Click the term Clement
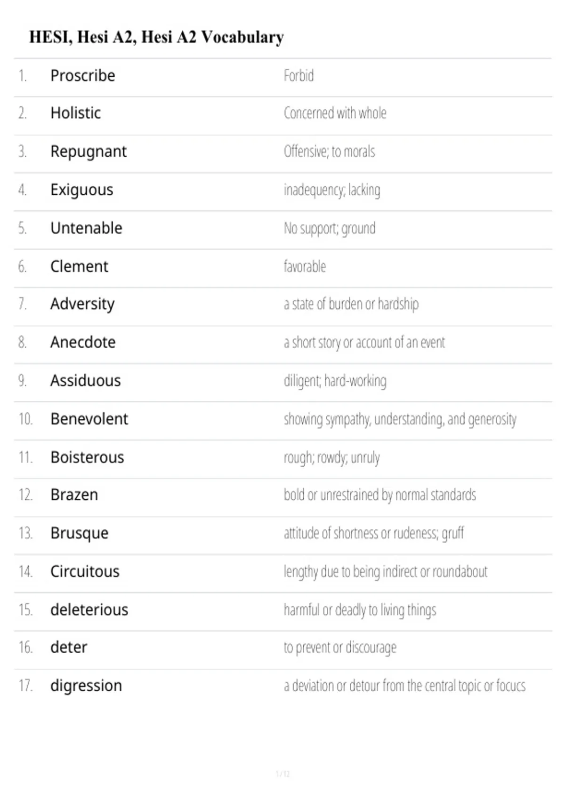 (x=79, y=266)
